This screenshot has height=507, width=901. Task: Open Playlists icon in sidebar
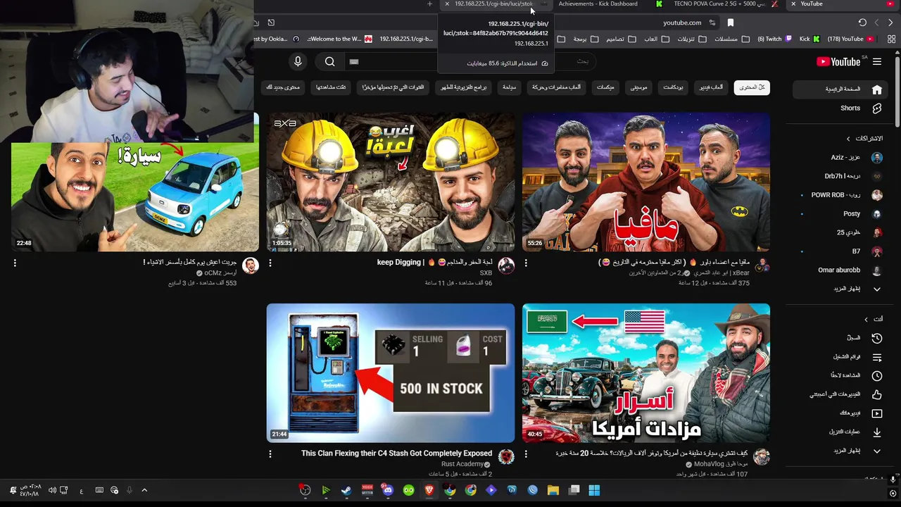[x=876, y=357]
